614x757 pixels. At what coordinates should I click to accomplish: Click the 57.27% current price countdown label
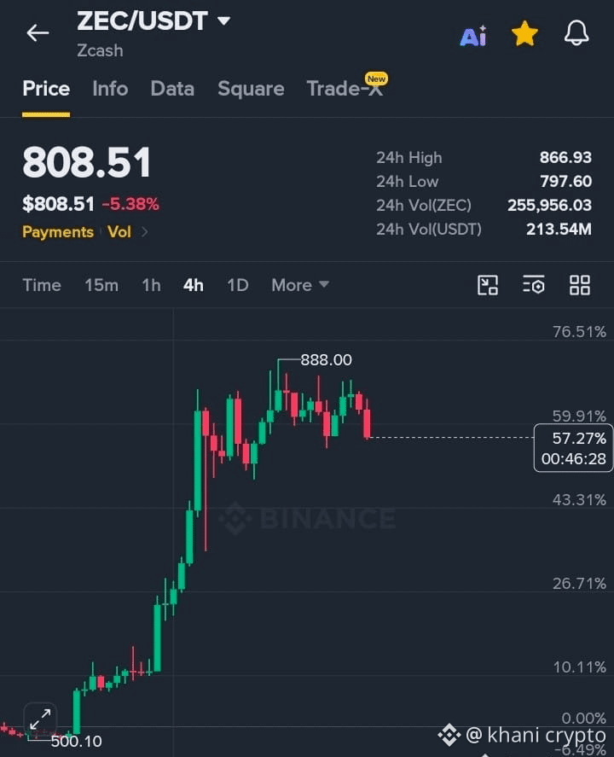point(573,448)
